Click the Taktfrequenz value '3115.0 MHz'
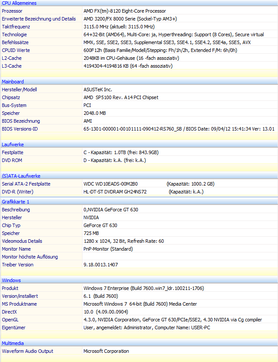 (x=119, y=27)
